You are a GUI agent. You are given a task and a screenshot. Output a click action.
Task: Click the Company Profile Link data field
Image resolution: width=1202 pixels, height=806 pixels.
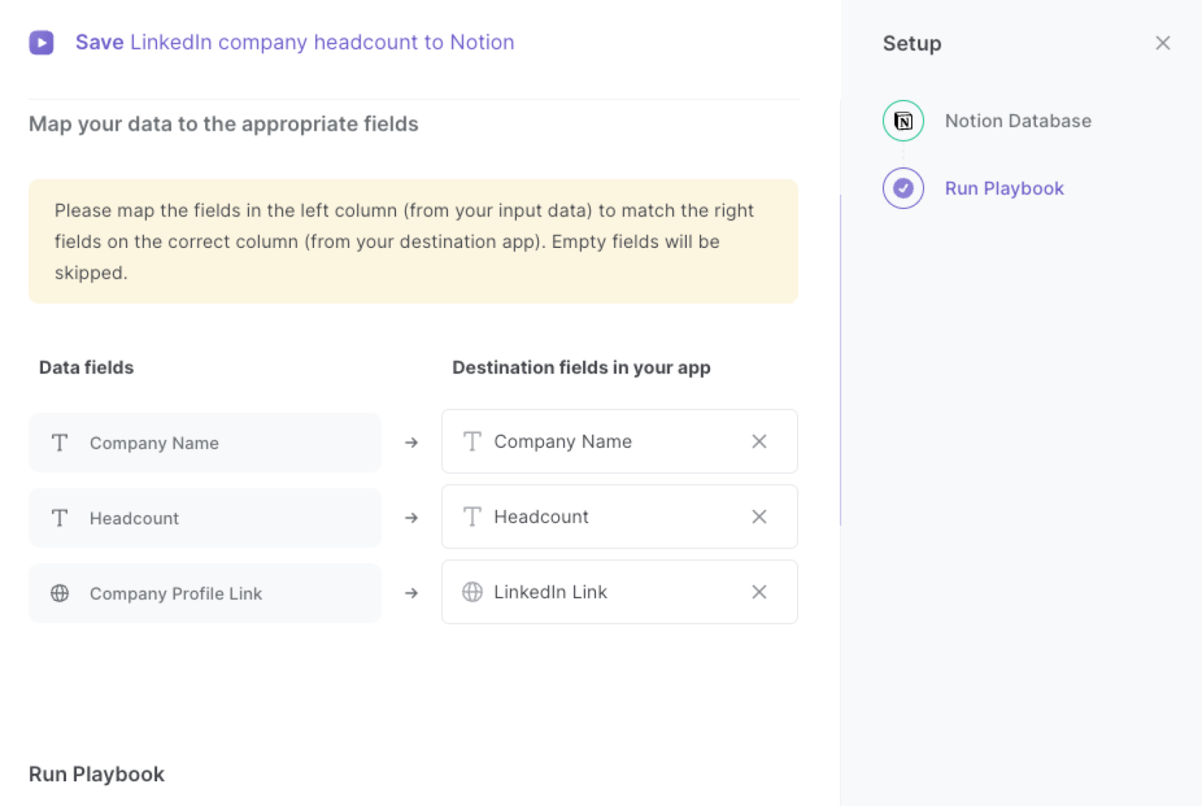point(205,593)
